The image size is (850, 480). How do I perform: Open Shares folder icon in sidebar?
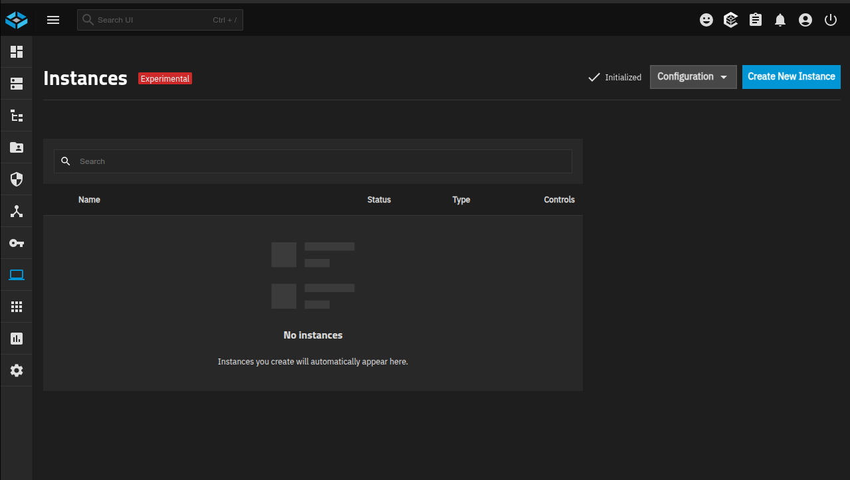(x=17, y=147)
